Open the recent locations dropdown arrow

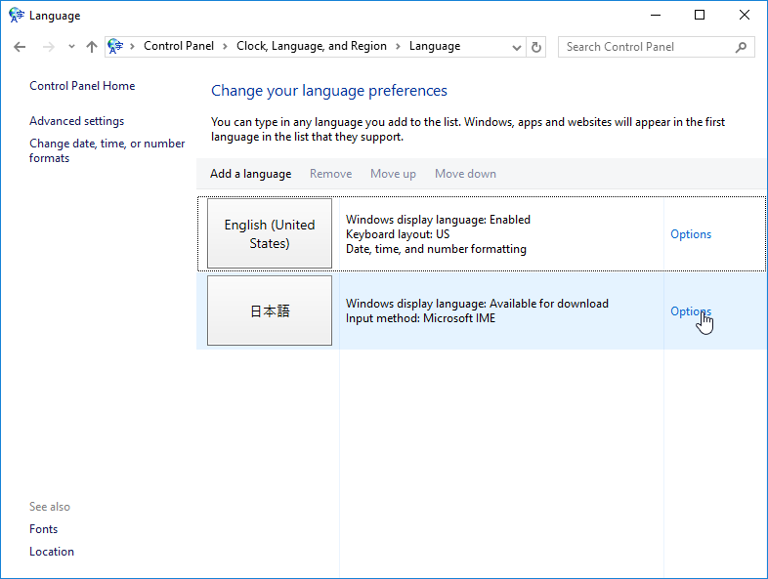pos(71,47)
